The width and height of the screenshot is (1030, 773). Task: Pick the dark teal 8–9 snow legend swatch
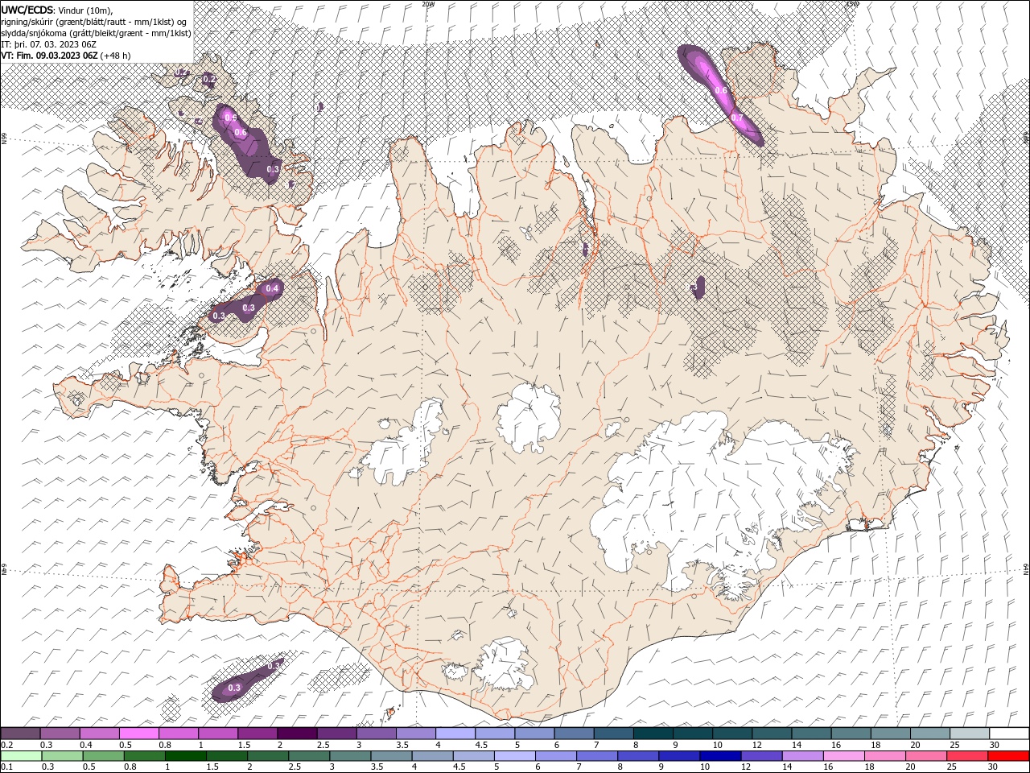pyautogui.click(x=653, y=734)
